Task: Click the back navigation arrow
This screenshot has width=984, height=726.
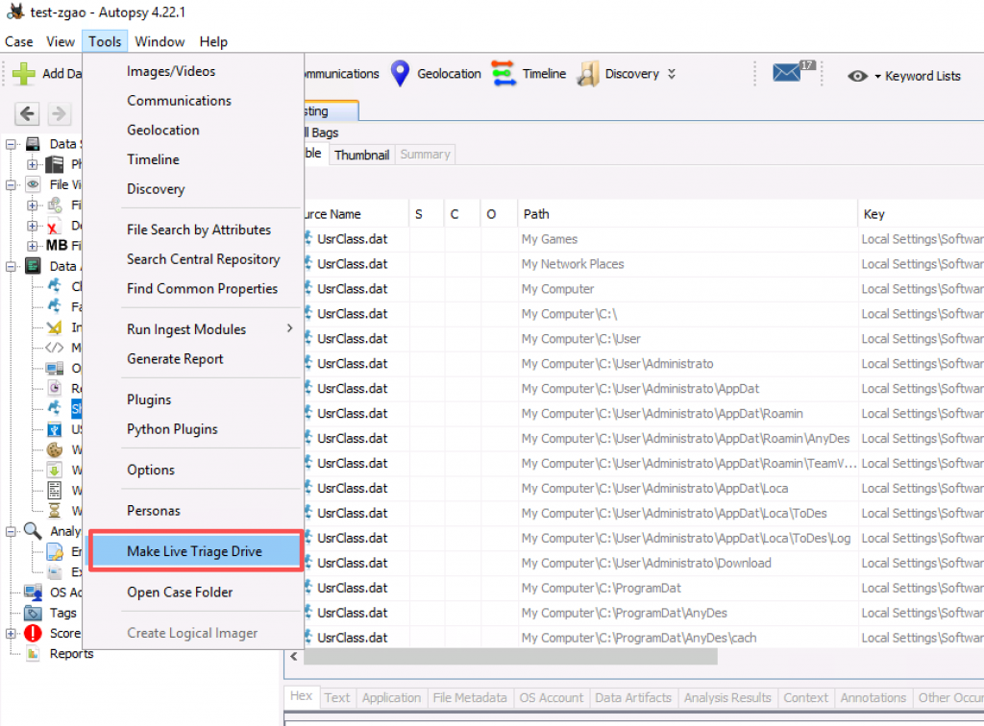Action: click(28, 114)
